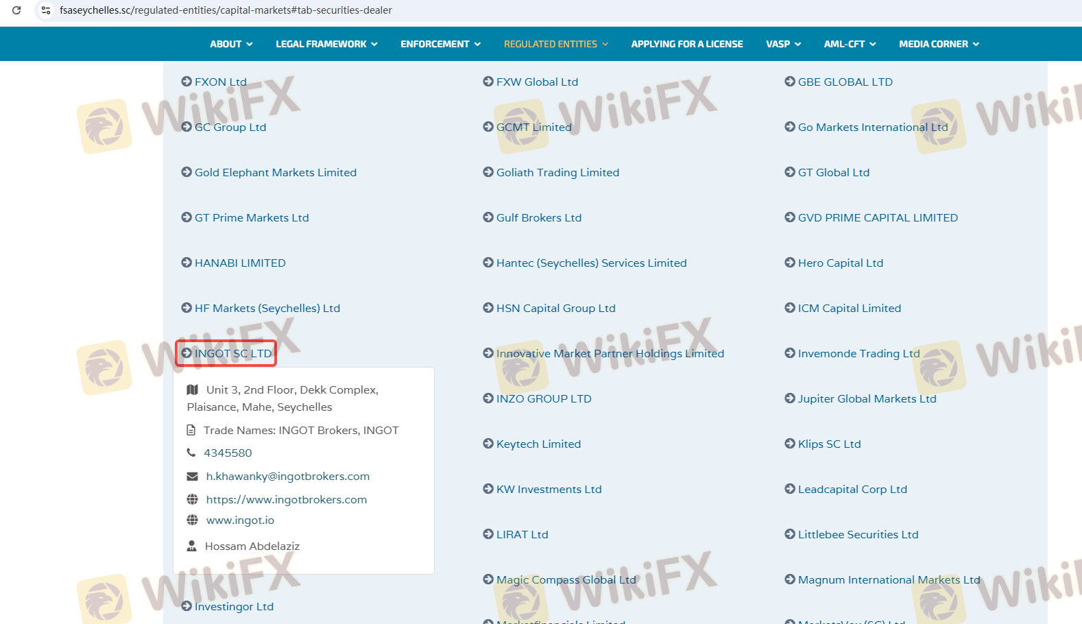The width and height of the screenshot is (1082, 624).
Task: Click the phone icon in INGOT details
Action: click(191, 453)
